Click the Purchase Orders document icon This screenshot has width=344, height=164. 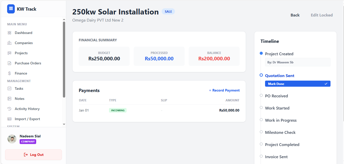[x=9, y=63]
